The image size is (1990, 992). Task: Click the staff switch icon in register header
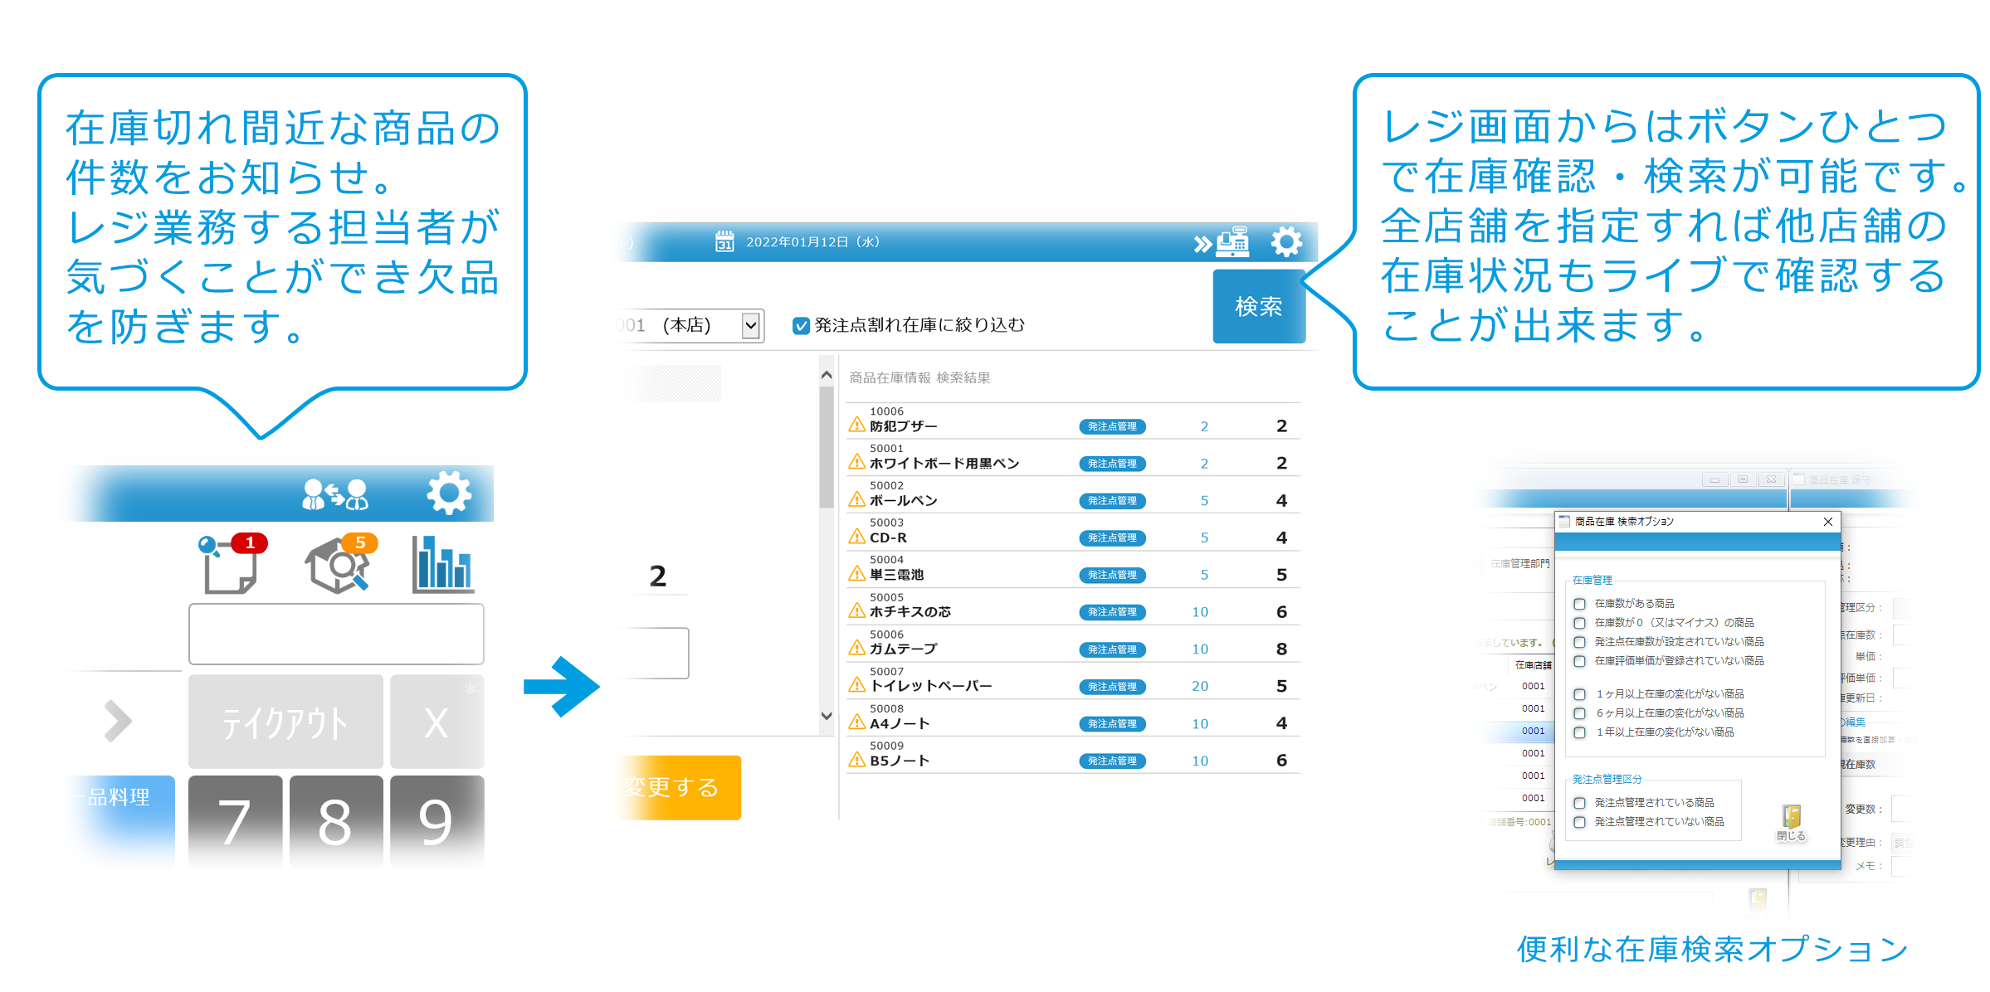(335, 494)
